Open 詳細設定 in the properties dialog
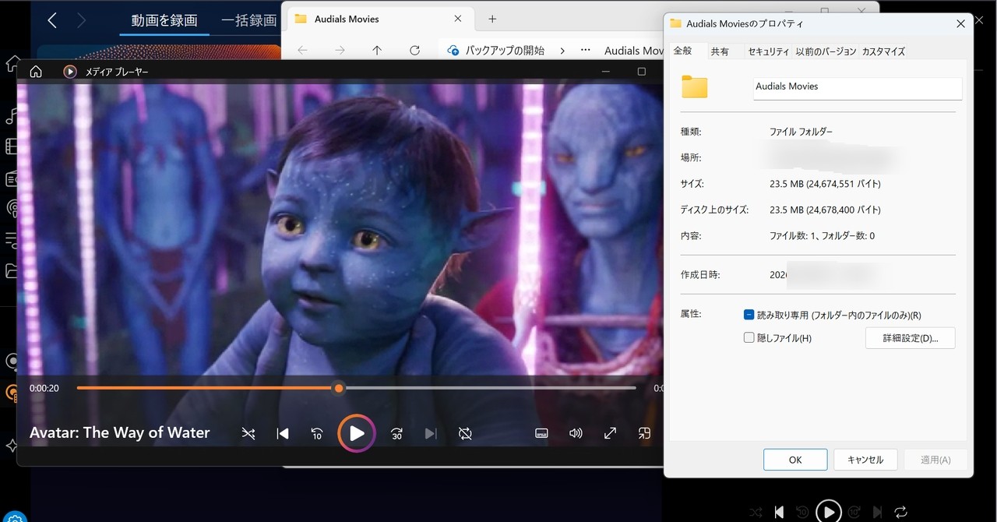Image resolution: width=997 pixels, height=522 pixels. pyautogui.click(x=910, y=337)
